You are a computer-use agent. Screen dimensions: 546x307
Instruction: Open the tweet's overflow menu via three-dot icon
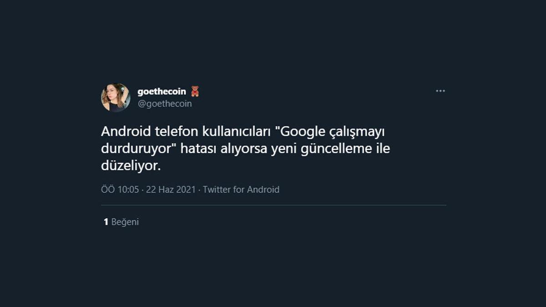440,91
